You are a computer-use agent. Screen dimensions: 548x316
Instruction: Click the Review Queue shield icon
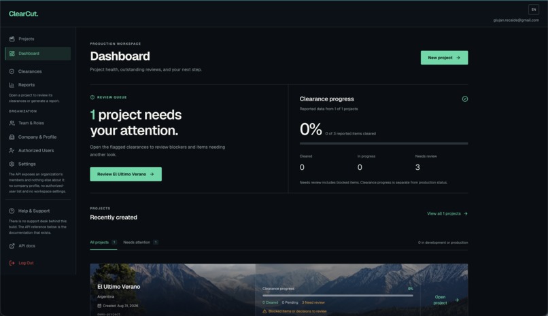click(92, 97)
